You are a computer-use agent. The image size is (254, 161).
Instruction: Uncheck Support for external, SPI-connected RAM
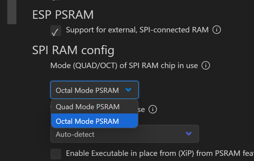coord(56,31)
